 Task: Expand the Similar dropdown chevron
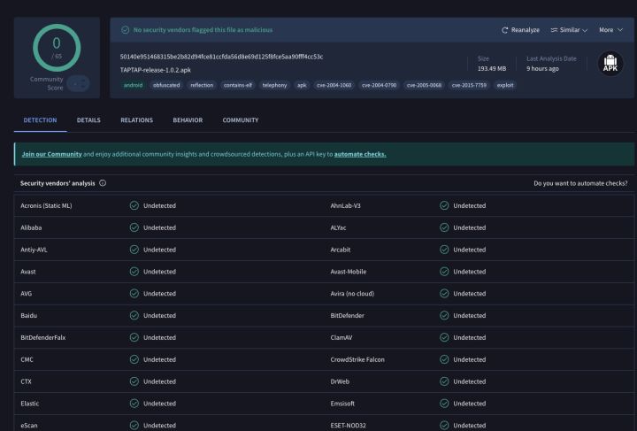(585, 30)
